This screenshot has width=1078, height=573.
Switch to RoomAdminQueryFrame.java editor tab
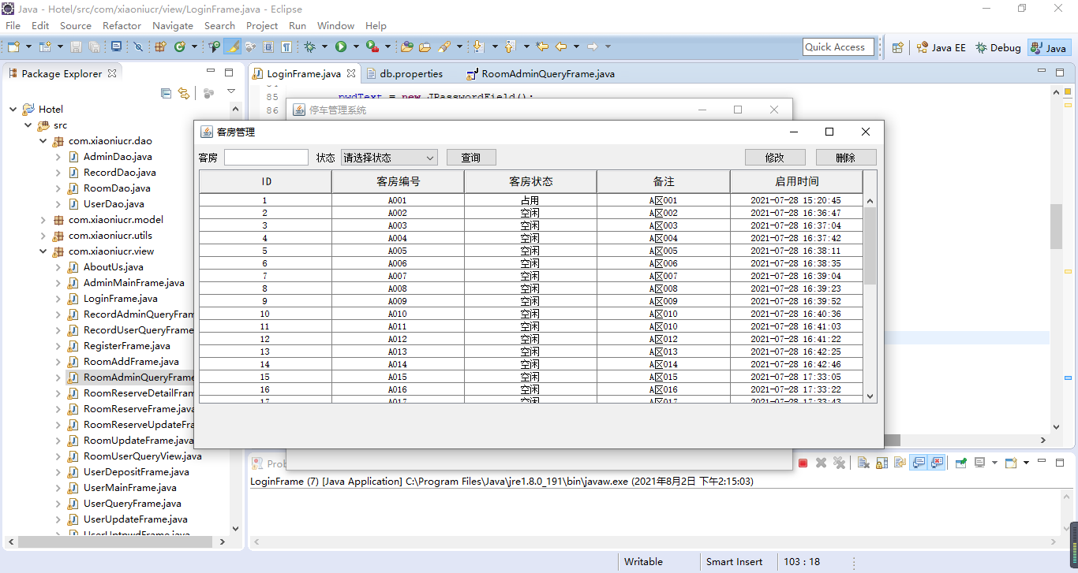541,74
